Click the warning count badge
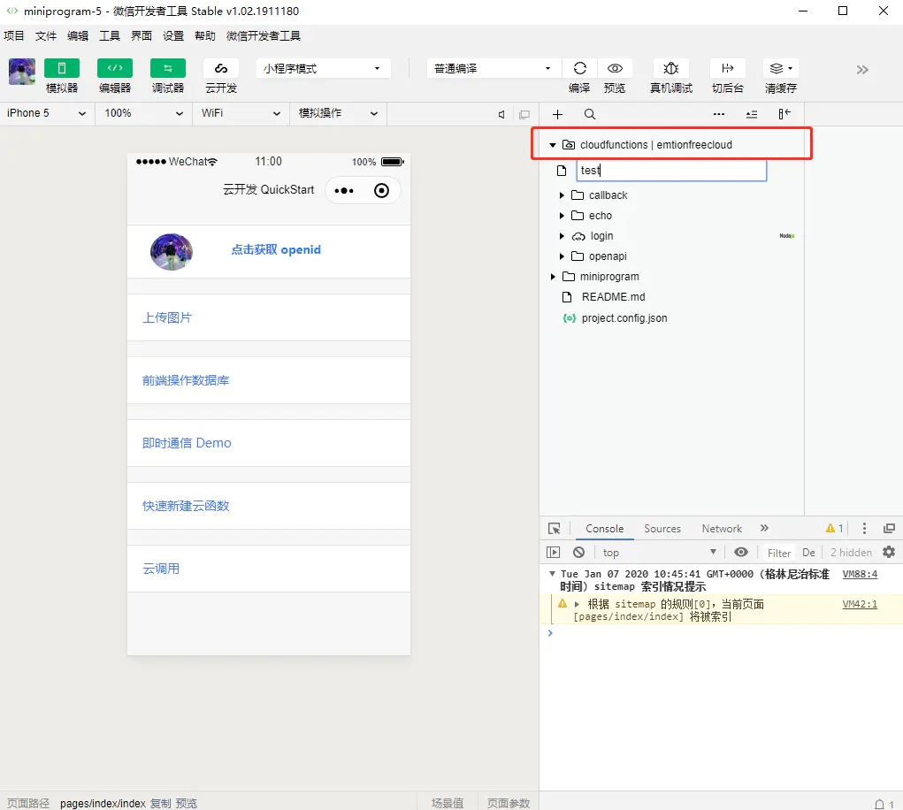Screen dimensions: 903x810 [x=835, y=528]
